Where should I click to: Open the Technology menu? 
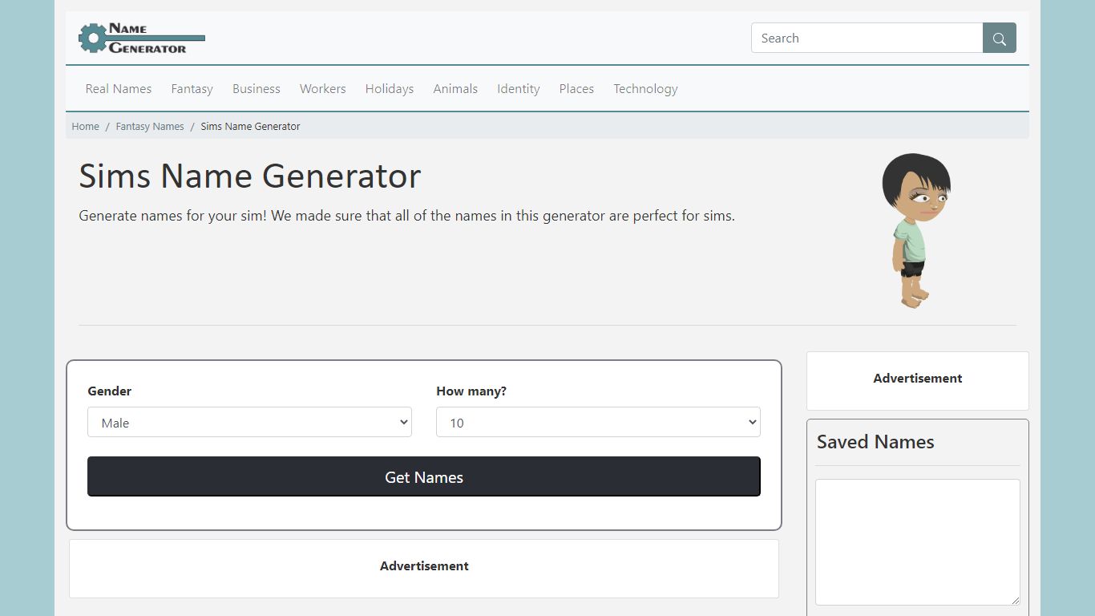click(x=645, y=89)
